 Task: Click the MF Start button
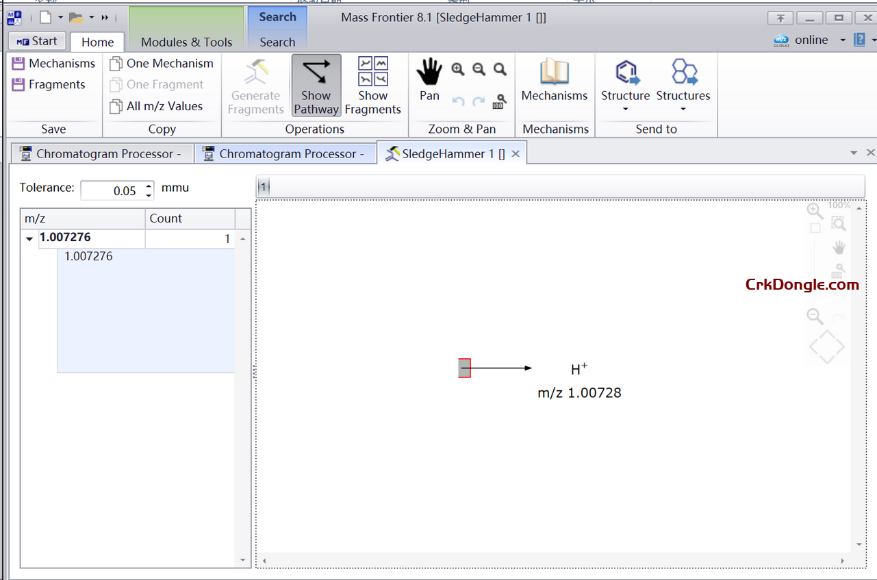37,41
